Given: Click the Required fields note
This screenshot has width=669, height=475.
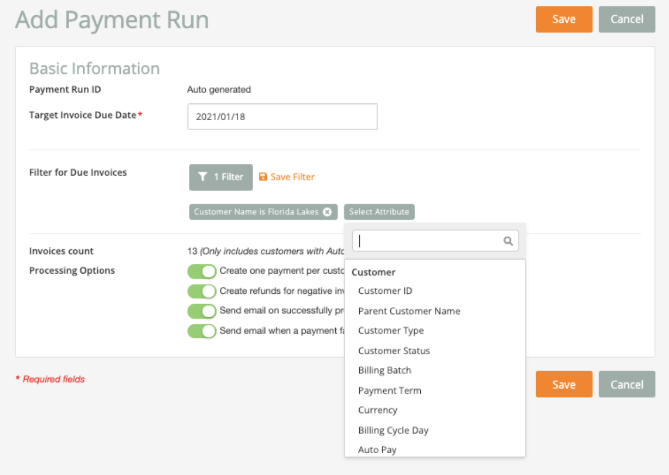Looking at the screenshot, I should coord(50,379).
